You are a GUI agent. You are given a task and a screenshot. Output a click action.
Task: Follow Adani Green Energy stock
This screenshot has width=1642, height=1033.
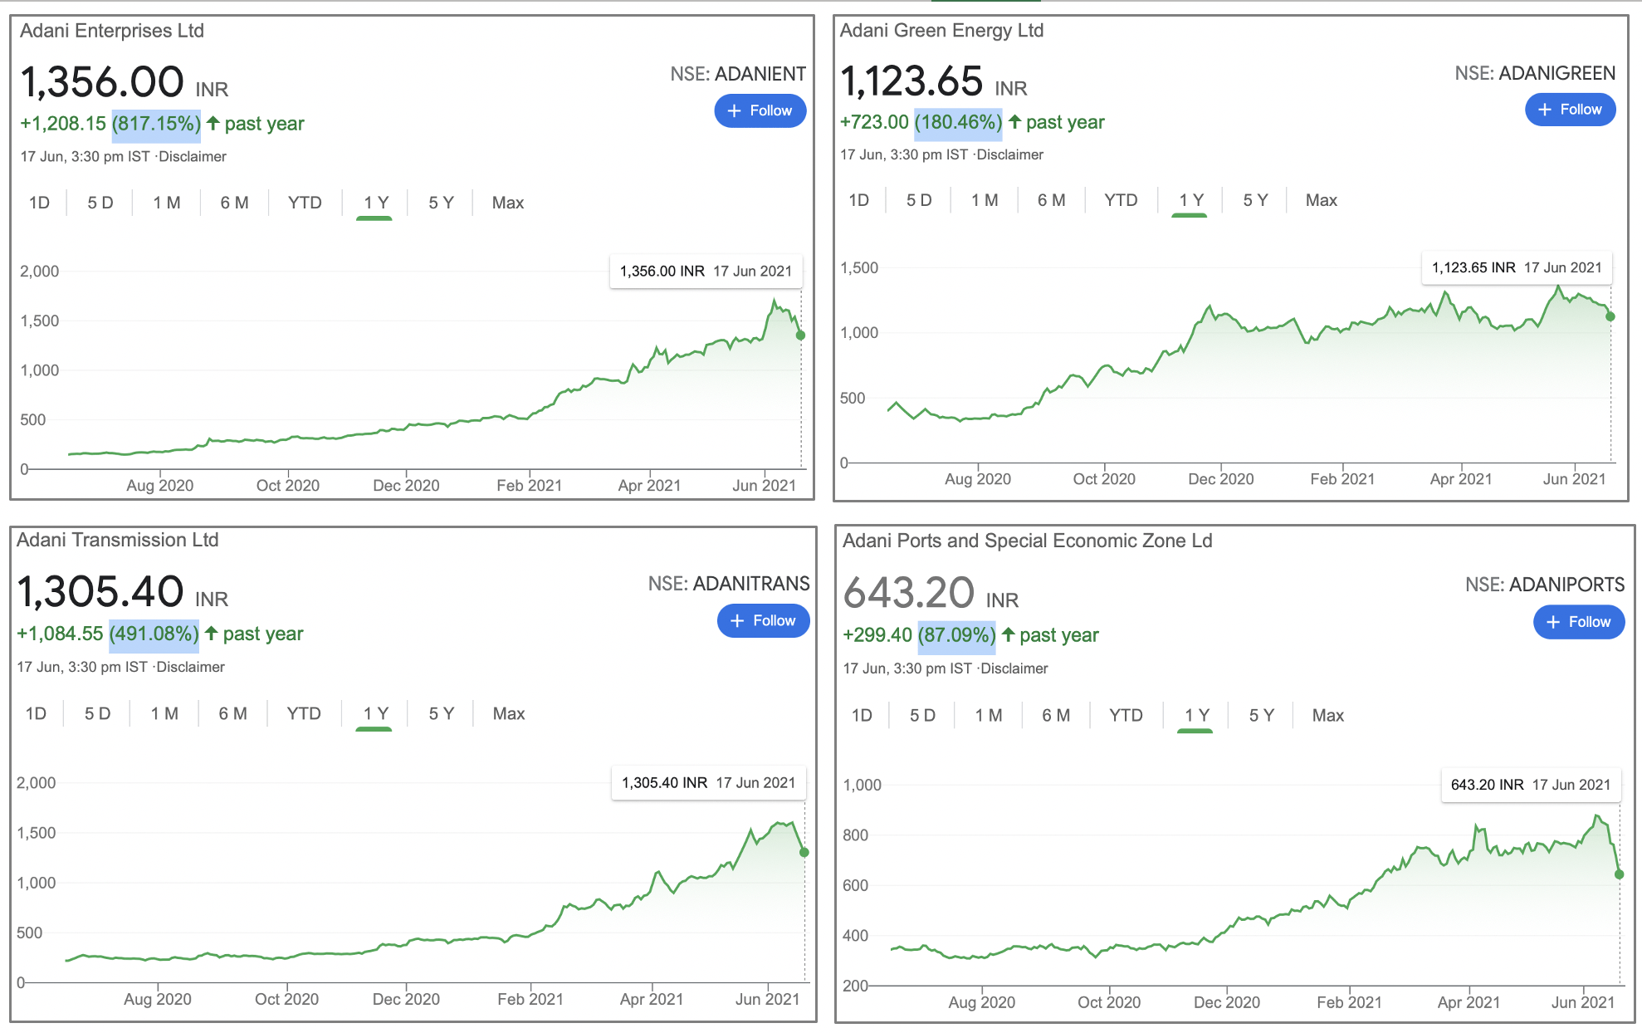click(1570, 110)
